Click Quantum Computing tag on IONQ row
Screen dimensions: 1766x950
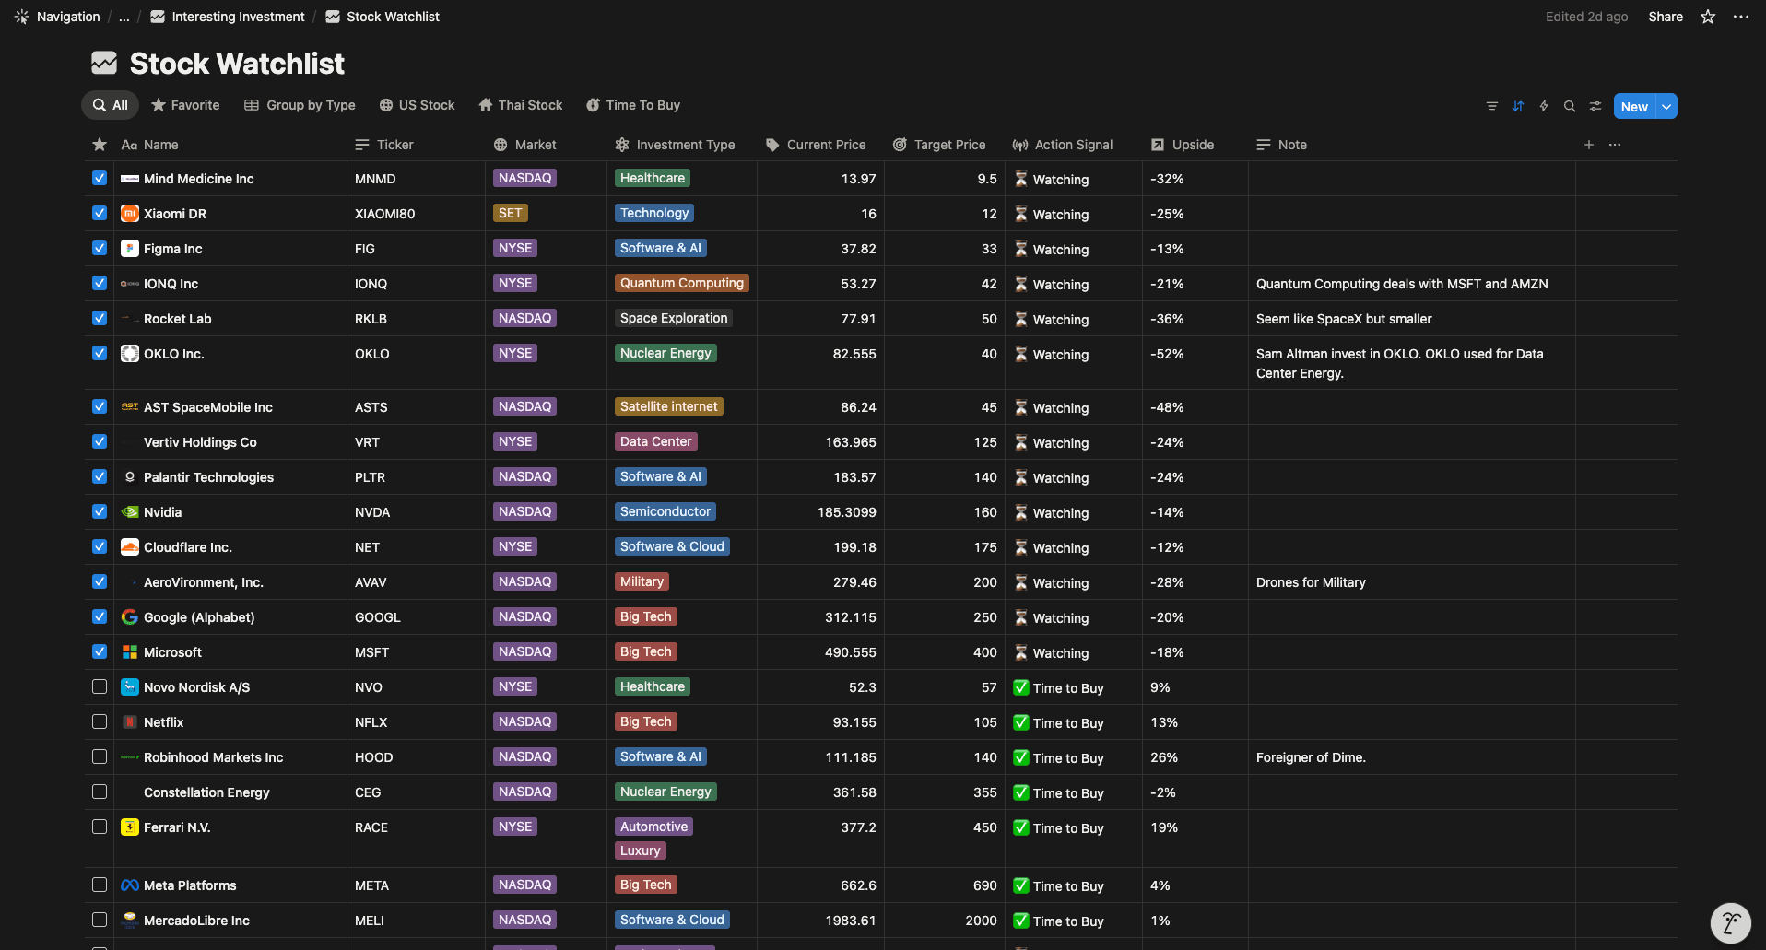click(x=682, y=283)
